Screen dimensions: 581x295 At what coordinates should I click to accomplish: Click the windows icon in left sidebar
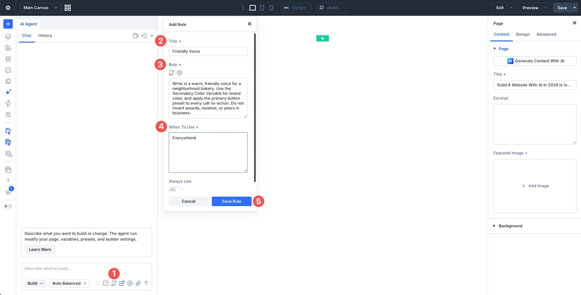pos(8,170)
